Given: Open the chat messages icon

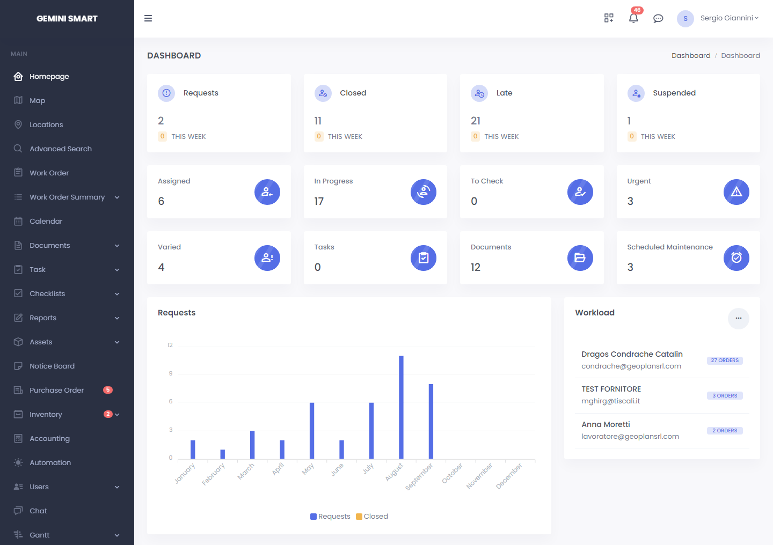Looking at the screenshot, I should (x=658, y=18).
